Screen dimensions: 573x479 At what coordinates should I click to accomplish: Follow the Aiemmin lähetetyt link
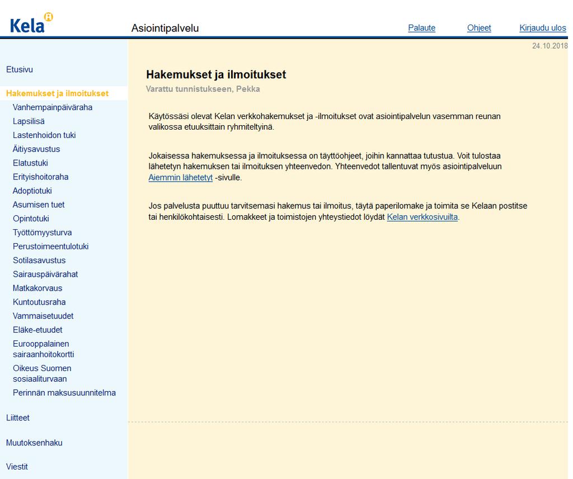[181, 177]
